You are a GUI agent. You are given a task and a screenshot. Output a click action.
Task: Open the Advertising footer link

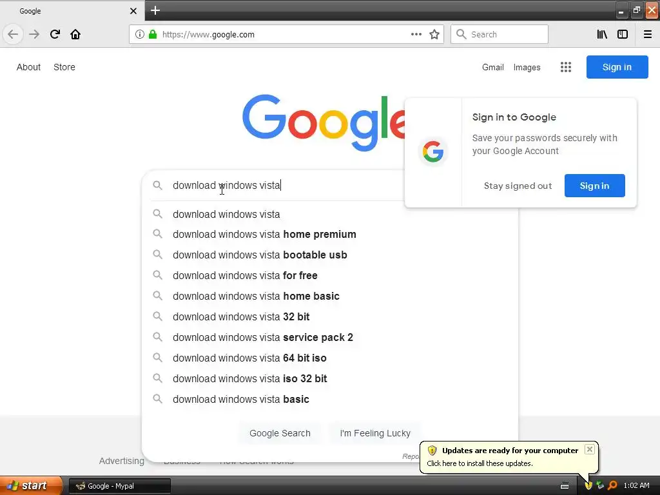(122, 461)
